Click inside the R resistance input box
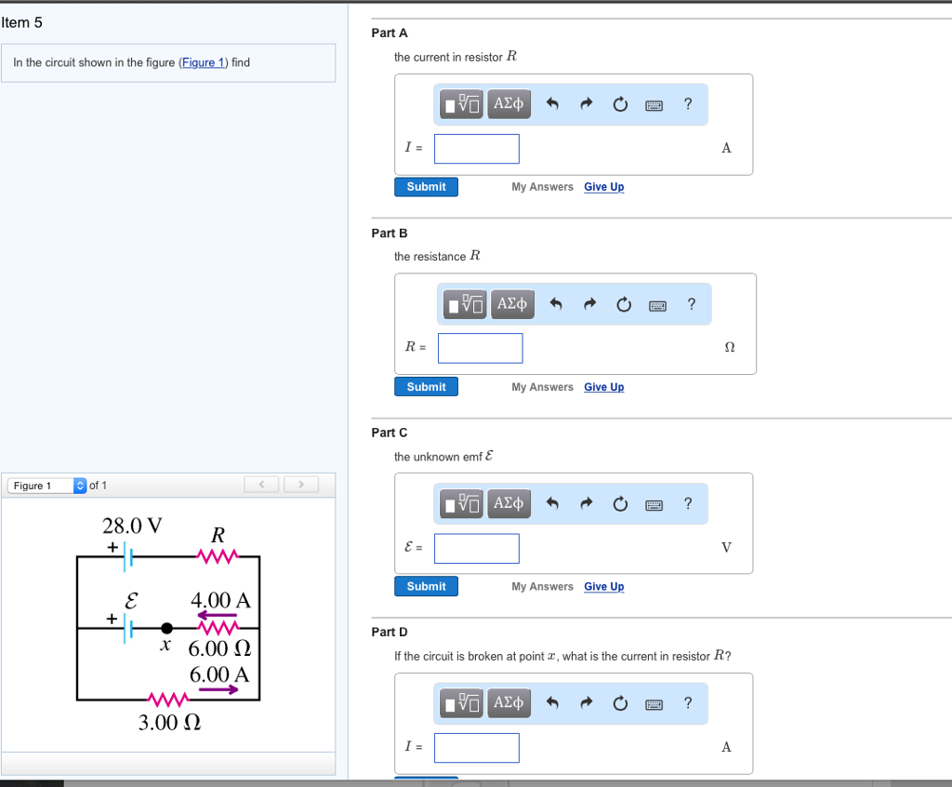952x787 pixels. (x=480, y=347)
